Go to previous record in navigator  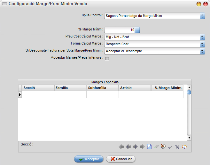click(128, 147)
